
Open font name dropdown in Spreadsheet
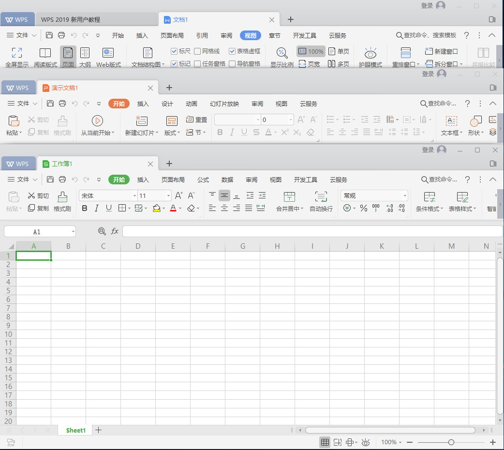[134, 195]
